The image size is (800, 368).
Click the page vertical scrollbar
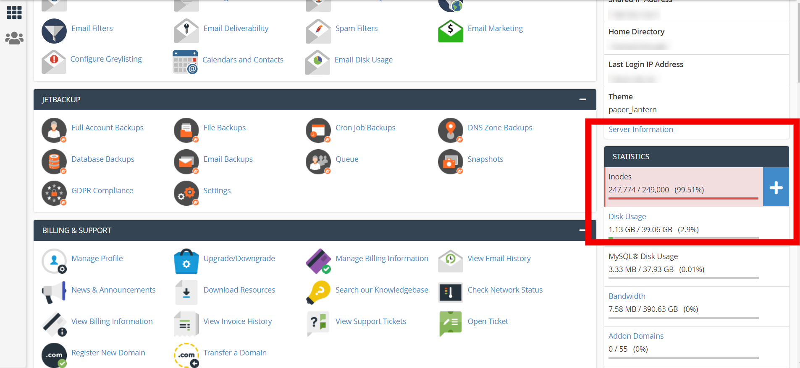coord(798,42)
